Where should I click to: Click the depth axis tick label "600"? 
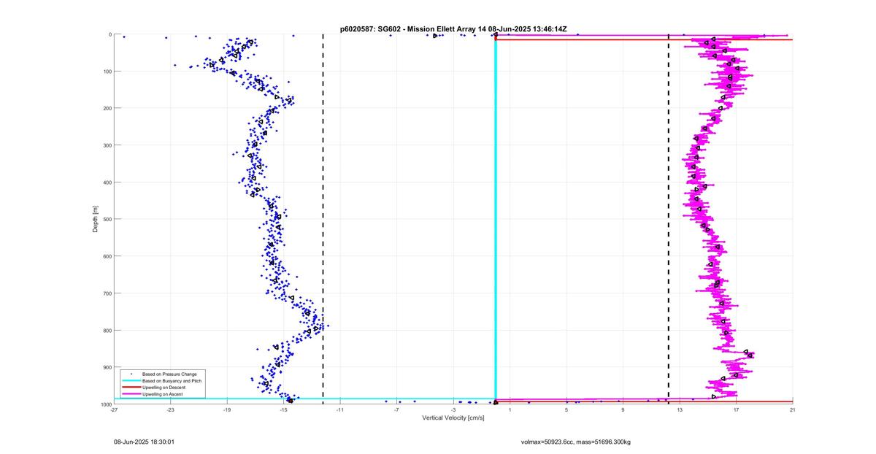click(x=107, y=256)
